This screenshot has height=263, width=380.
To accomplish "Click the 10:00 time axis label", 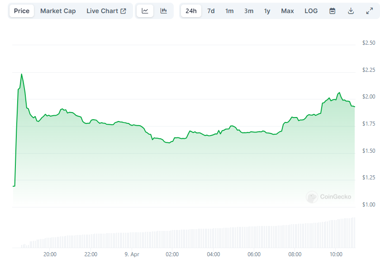I will (x=336, y=254).
